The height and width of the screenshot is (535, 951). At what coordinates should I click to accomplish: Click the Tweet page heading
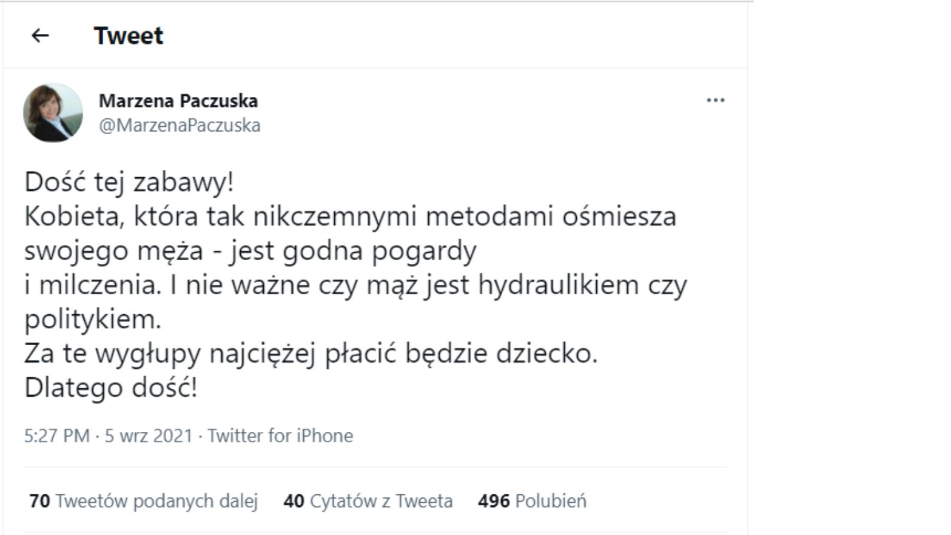(x=129, y=36)
